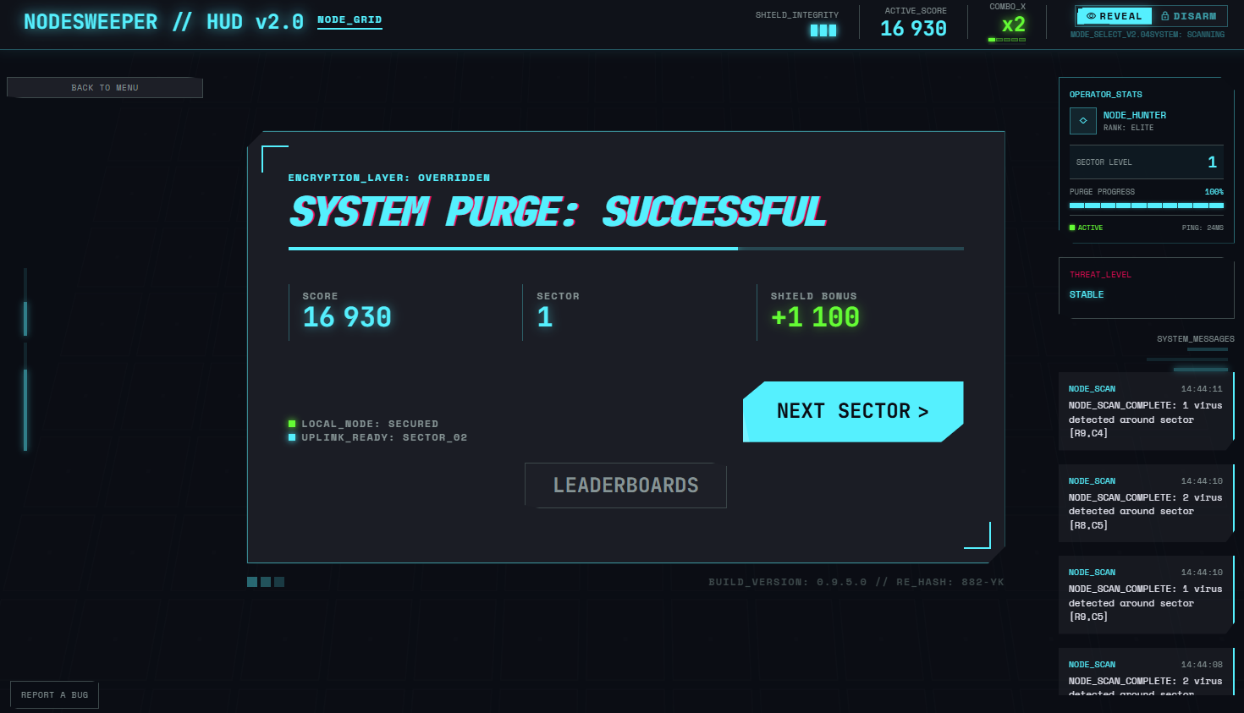The width and height of the screenshot is (1244, 713).
Task: Click ENCRYPTION_LAYER: OVERRIDDEN text
Action: 389,178
